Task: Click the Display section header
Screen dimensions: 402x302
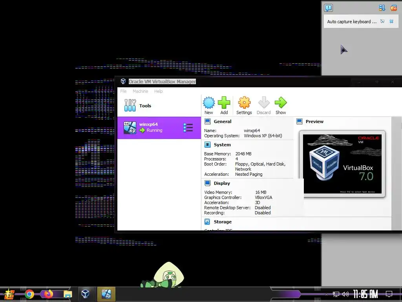Action: pos(222,183)
